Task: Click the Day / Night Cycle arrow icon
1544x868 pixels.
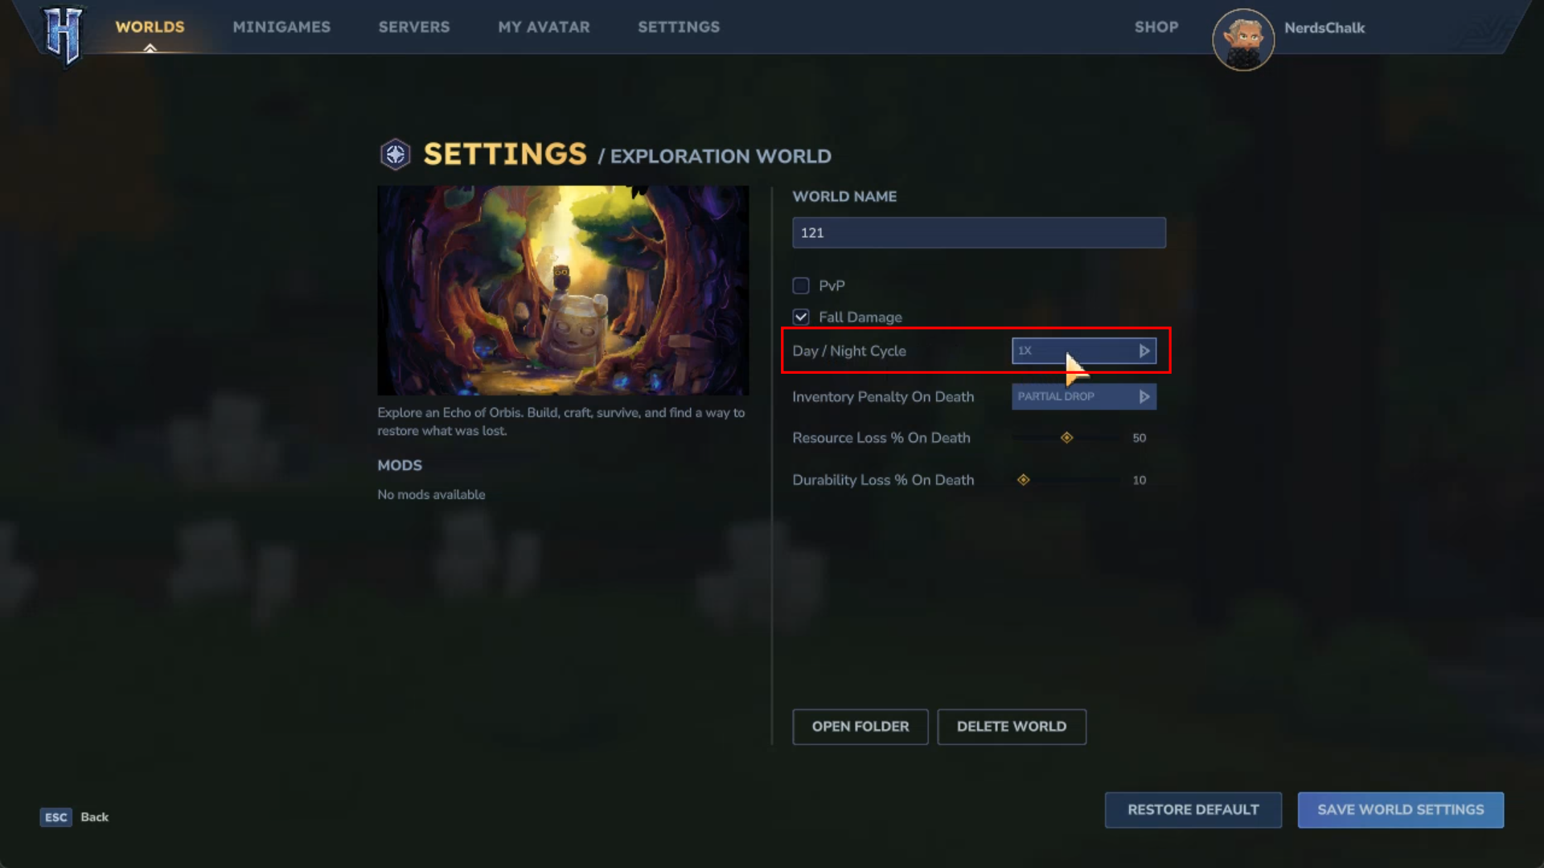Action: click(1144, 351)
